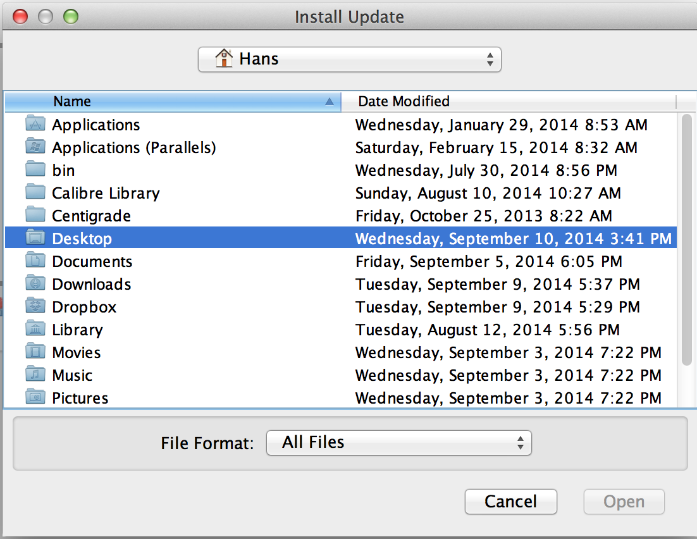697x539 pixels.
Task: Click the Documents folder icon
Action: pyautogui.click(x=35, y=261)
